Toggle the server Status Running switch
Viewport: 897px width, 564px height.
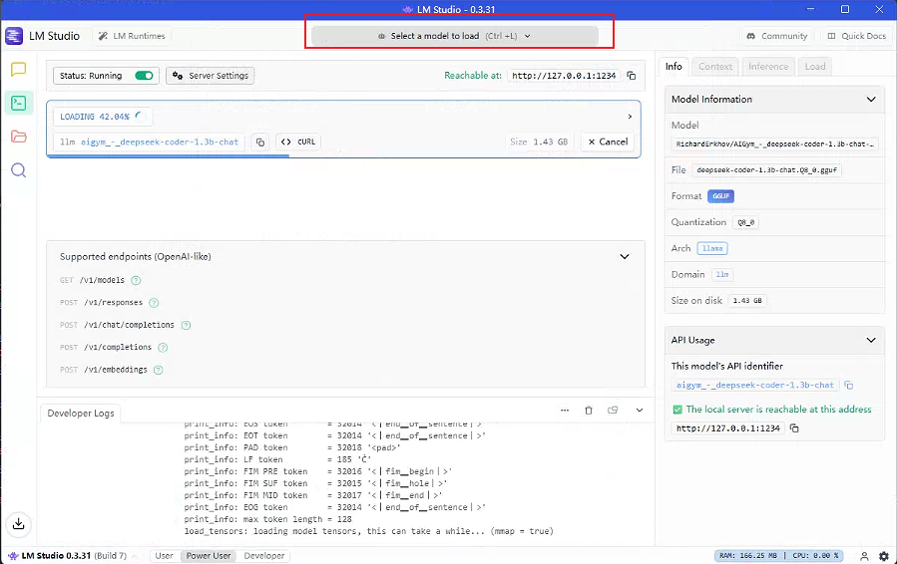pos(144,76)
